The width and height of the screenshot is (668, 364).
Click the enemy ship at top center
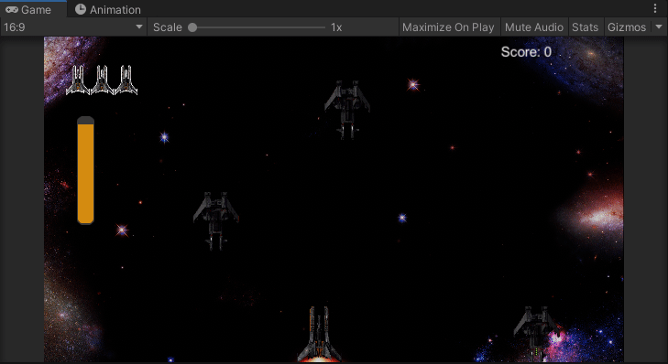coord(347,110)
